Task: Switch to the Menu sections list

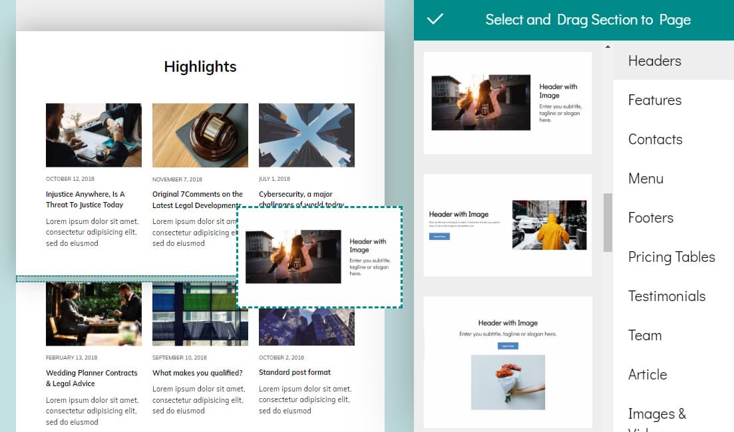Action: pos(645,178)
